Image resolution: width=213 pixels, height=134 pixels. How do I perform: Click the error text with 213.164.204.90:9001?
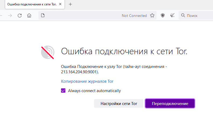[114, 69]
